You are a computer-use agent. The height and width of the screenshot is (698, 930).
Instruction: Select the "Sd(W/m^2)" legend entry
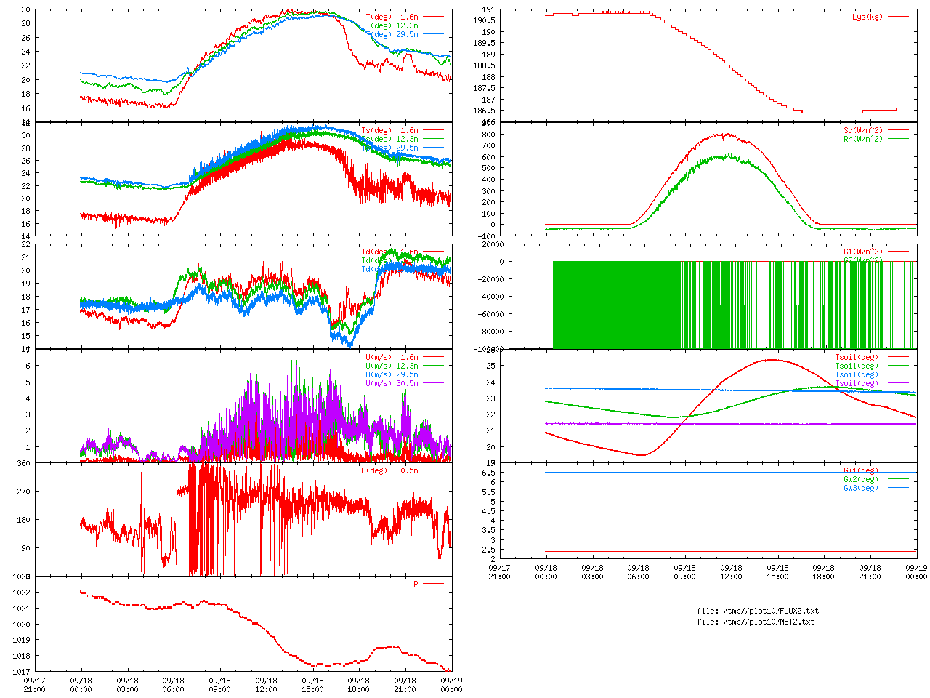(x=863, y=131)
